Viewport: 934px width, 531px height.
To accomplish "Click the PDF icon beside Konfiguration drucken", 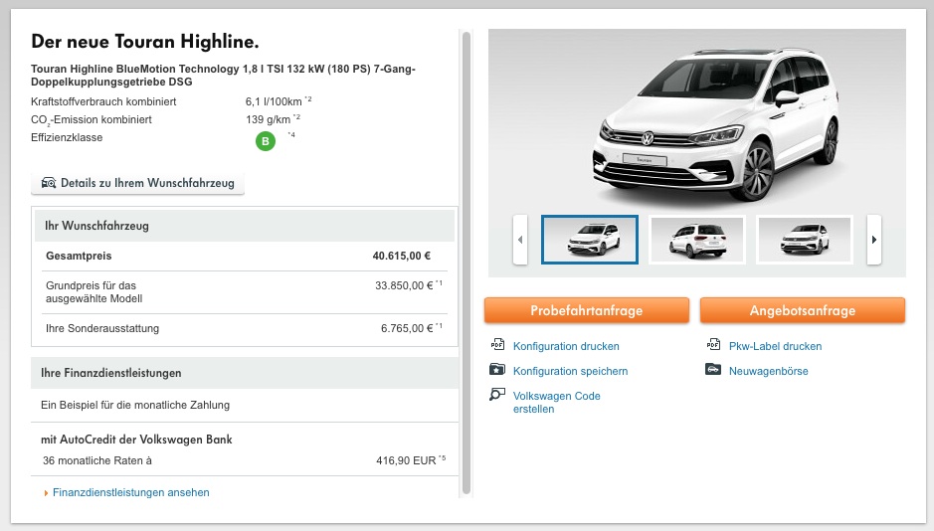I will click(x=497, y=344).
